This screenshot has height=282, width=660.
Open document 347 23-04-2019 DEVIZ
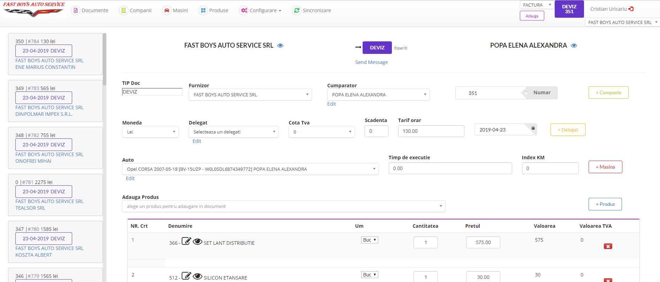click(44, 239)
